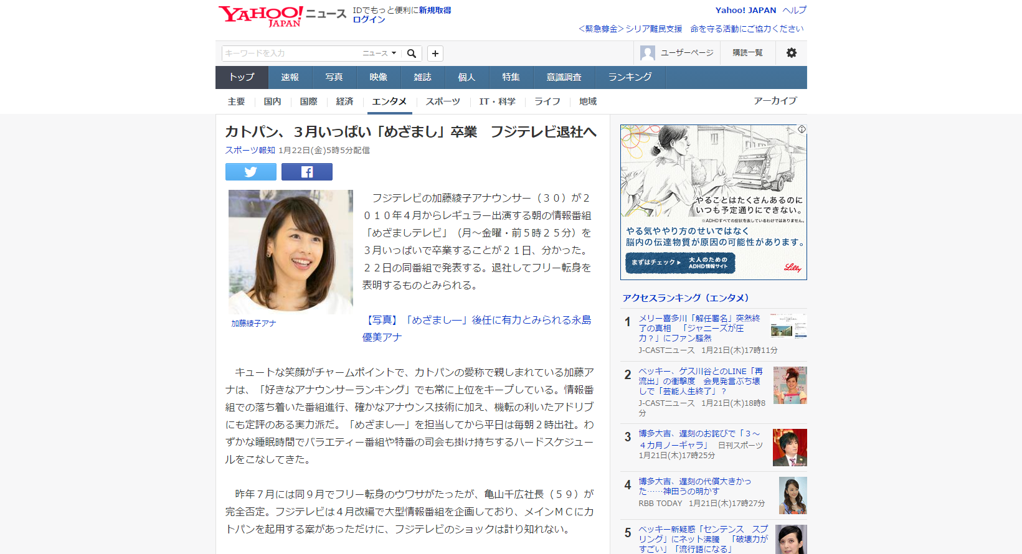The width and height of the screenshot is (1022, 554).
Task: Open the 国内 news category
Action: tap(272, 101)
